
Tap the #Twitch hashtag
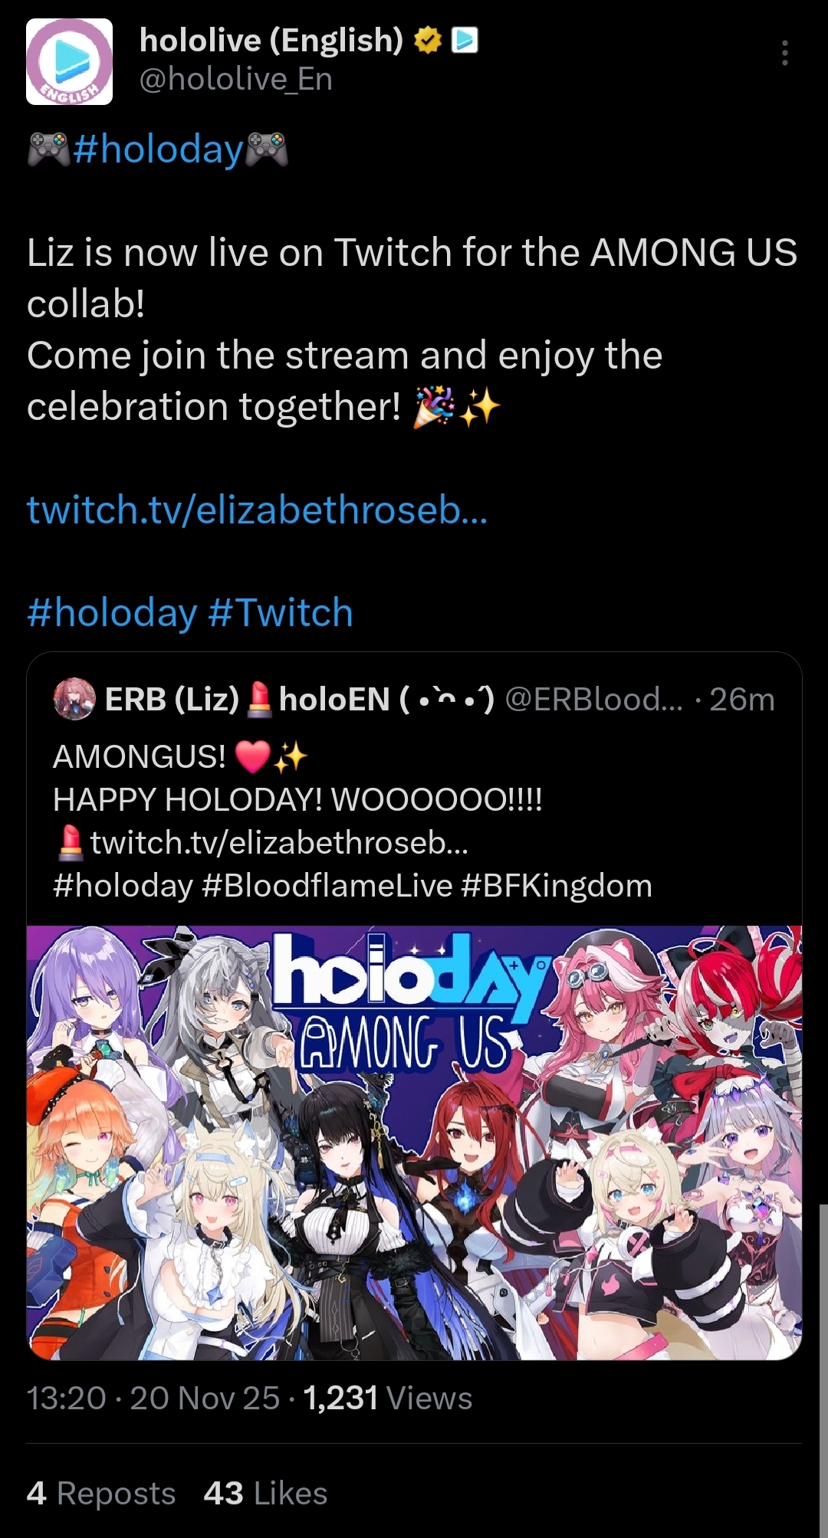280,613
